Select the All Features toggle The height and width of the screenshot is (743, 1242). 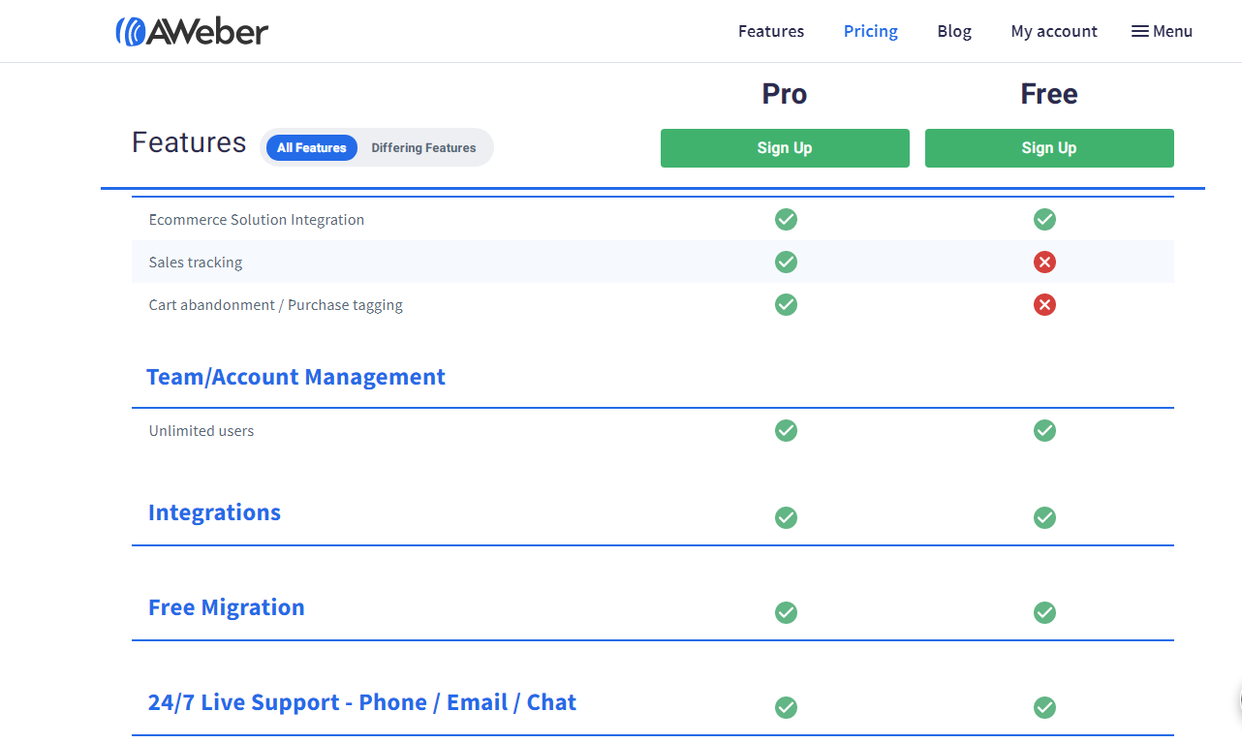click(x=311, y=147)
